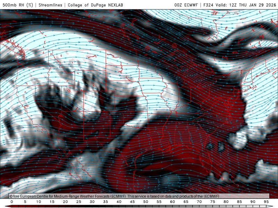Select the "10" label on the RH scale
This screenshot has width=278, height=208.
39,202
